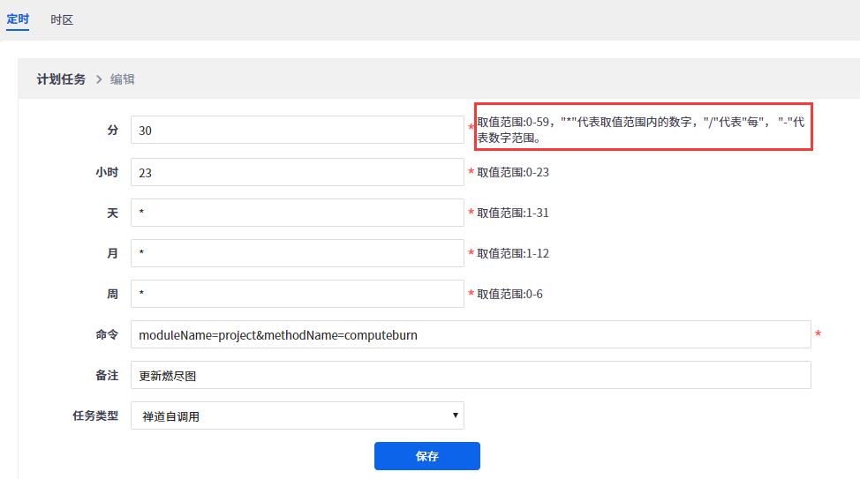This screenshot has width=860, height=479.
Task: Save the scheduled task with 保存
Action: pos(427,456)
